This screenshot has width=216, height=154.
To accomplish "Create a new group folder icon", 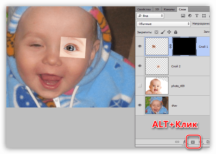I will [208, 142].
